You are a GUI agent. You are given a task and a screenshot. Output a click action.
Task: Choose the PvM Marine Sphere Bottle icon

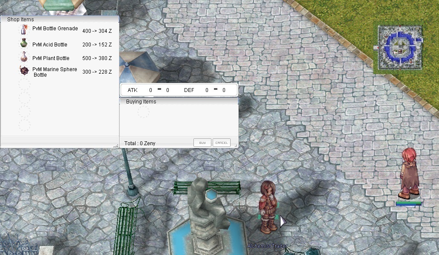(x=24, y=71)
